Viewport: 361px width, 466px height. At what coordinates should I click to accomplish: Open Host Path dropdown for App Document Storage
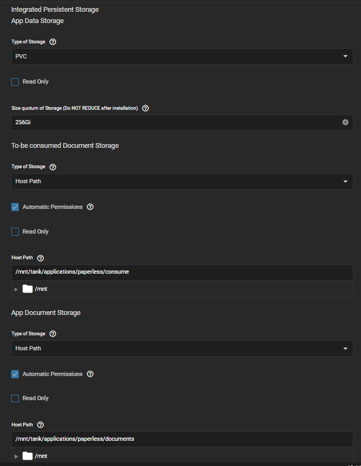[182, 348]
